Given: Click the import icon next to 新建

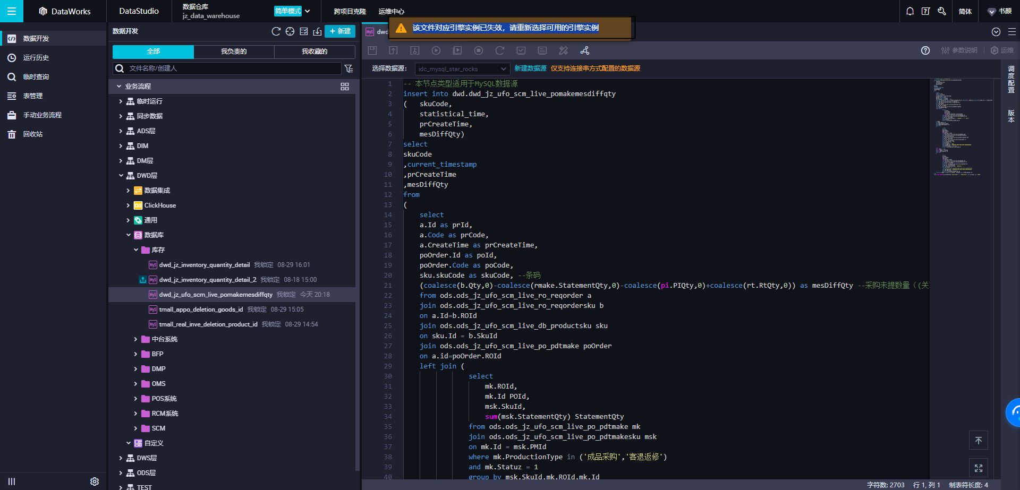Looking at the screenshot, I should click(317, 31).
